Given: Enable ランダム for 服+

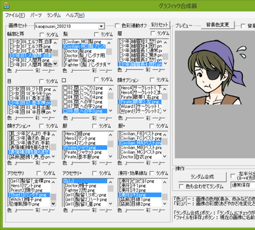Looking at the screenshot, I should pyautogui.click(x=152, y=126).
